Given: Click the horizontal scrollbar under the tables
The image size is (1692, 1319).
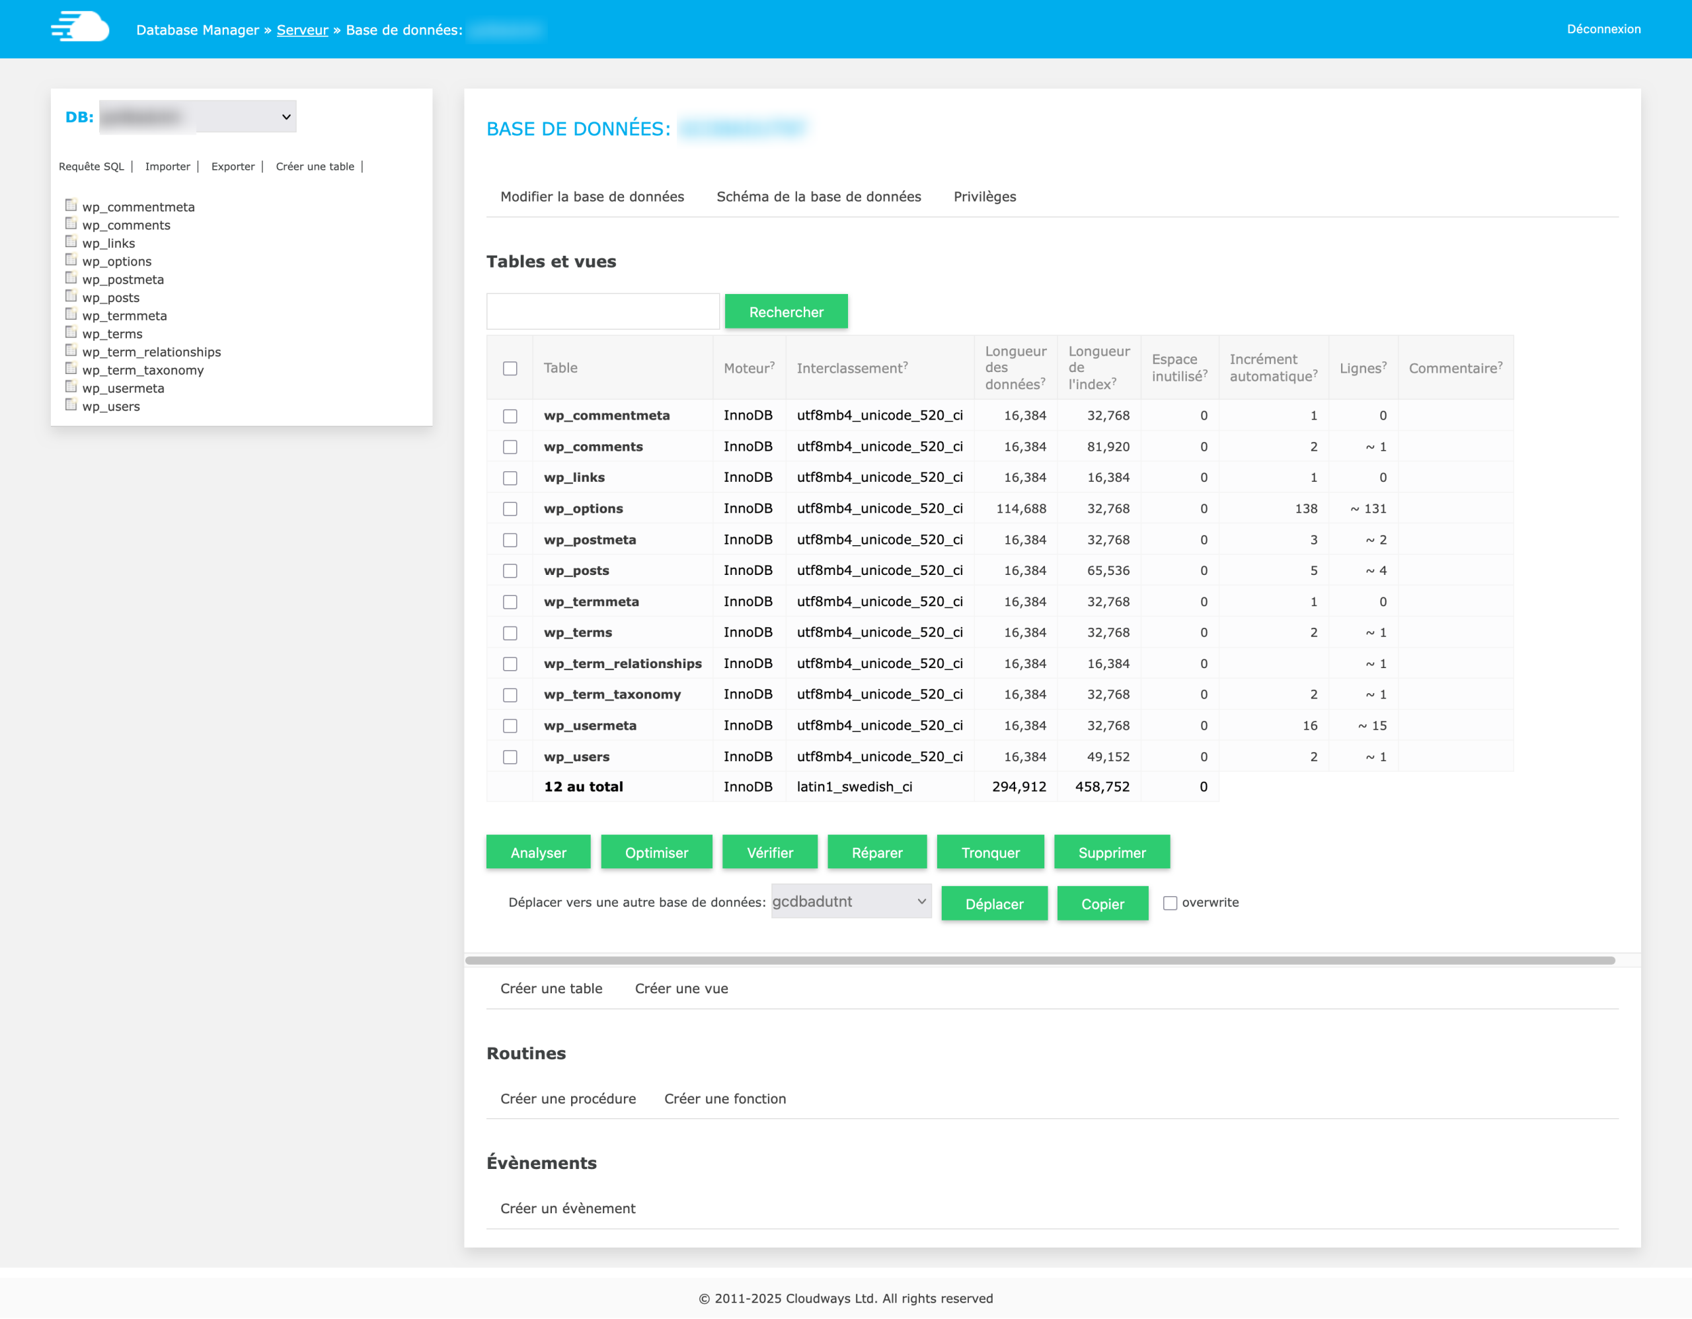Looking at the screenshot, I should pyautogui.click(x=1040, y=960).
